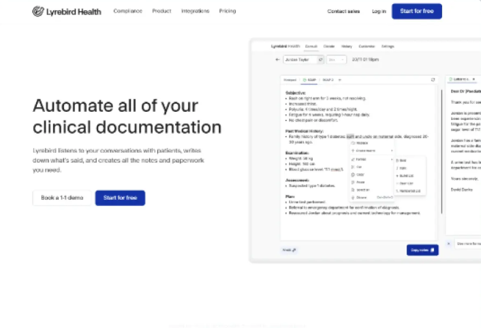Image resolution: width=481 pixels, height=328 pixels.
Task: Apply Bullet List from Format submenu
Action: click(x=409, y=176)
